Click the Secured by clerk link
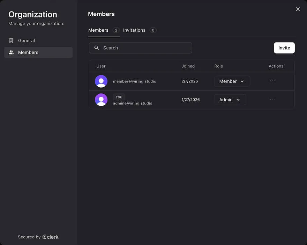307x245 pixels. pos(38,237)
